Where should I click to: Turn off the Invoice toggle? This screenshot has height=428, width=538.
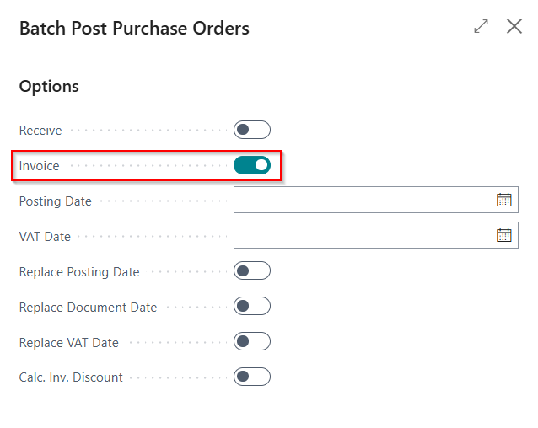[x=252, y=165]
